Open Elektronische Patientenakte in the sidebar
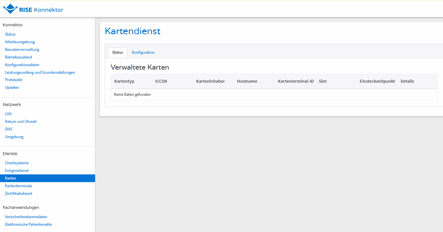Image resolution: width=443 pixels, height=232 pixels. [x=28, y=225]
